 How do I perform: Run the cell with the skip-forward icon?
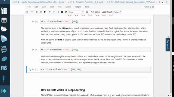pos(58,12)
